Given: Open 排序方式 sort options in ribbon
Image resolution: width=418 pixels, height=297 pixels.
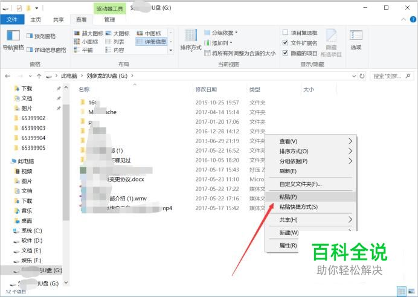Looking at the screenshot, I should 191,40.
